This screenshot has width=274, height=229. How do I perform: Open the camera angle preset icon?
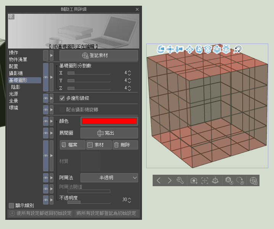coord(194,180)
